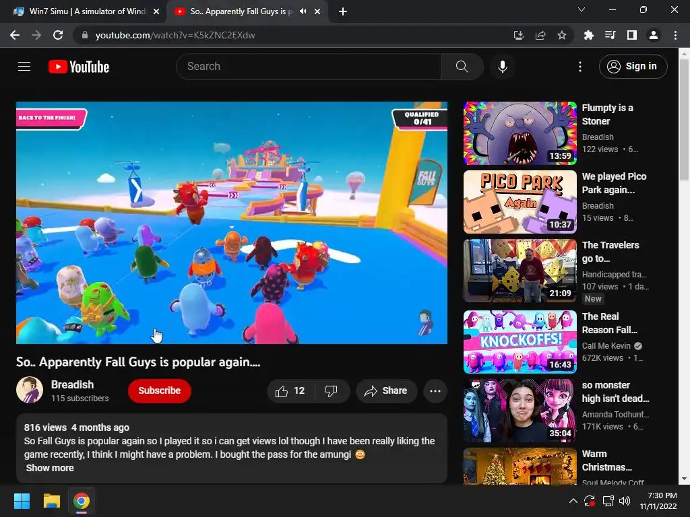Open YouTube settings three-dot menu
This screenshot has width=690, height=517.
coord(580,67)
